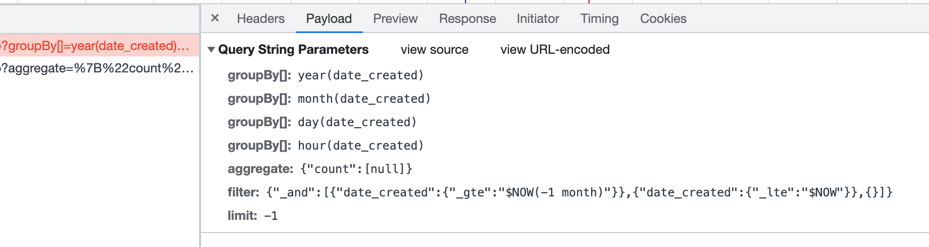Screen dimensions: 929x247
Task: Select the failed groupBy[]=year request row
Action: [99, 46]
